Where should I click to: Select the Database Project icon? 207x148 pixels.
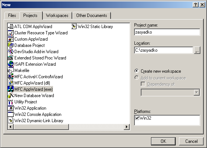tap(11, 45)
